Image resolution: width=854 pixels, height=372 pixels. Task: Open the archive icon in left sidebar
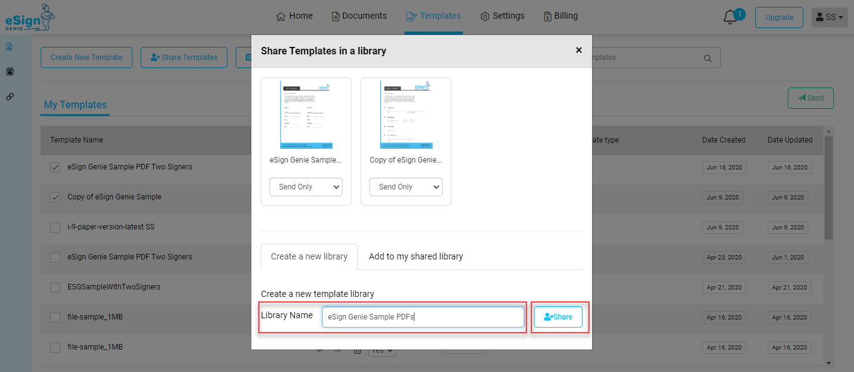pos(9,72)
